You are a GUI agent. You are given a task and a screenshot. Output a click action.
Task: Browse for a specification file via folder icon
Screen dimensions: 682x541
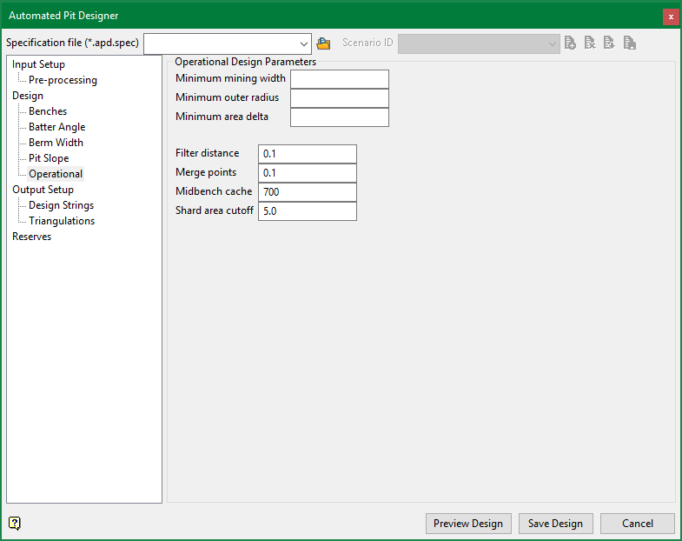tap(323, 43)
